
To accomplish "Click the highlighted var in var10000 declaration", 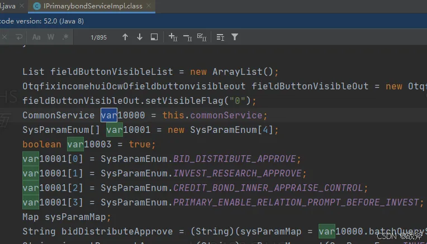I will [x=108, y=115].
